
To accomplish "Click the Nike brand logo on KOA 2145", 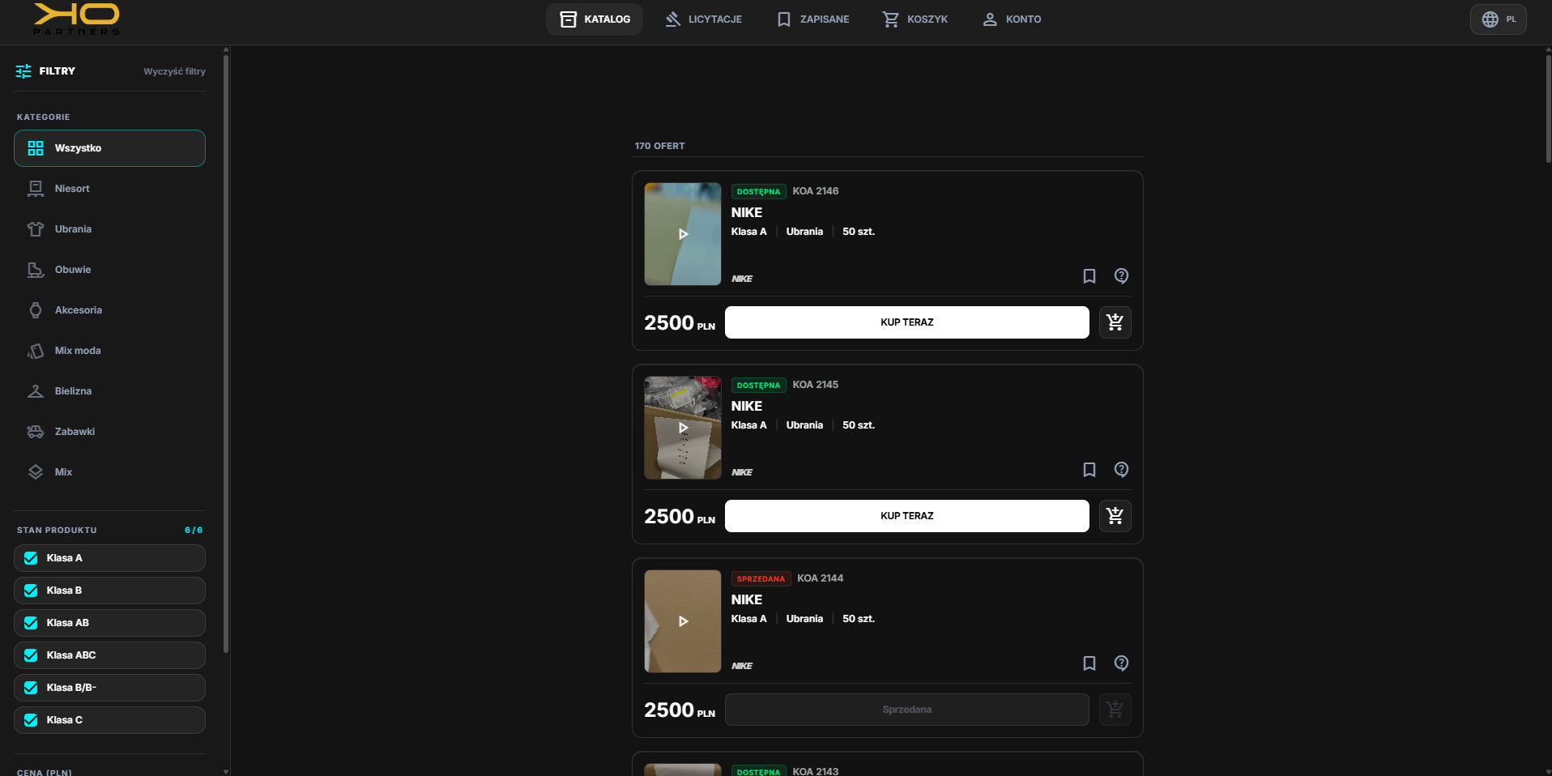I will [742, 472].
